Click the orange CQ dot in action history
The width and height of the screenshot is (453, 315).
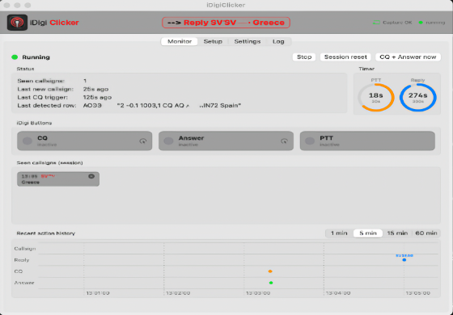tap(270, 271)
